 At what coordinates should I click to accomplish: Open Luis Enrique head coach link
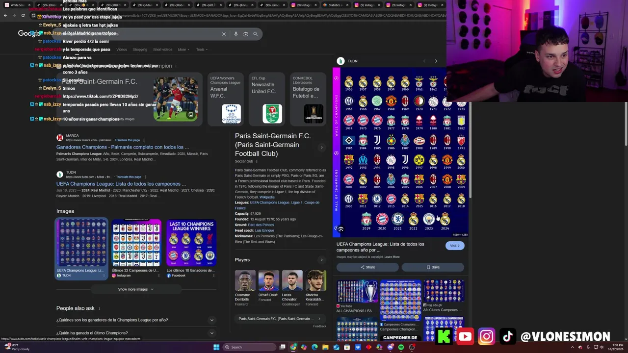click(264, 230)
